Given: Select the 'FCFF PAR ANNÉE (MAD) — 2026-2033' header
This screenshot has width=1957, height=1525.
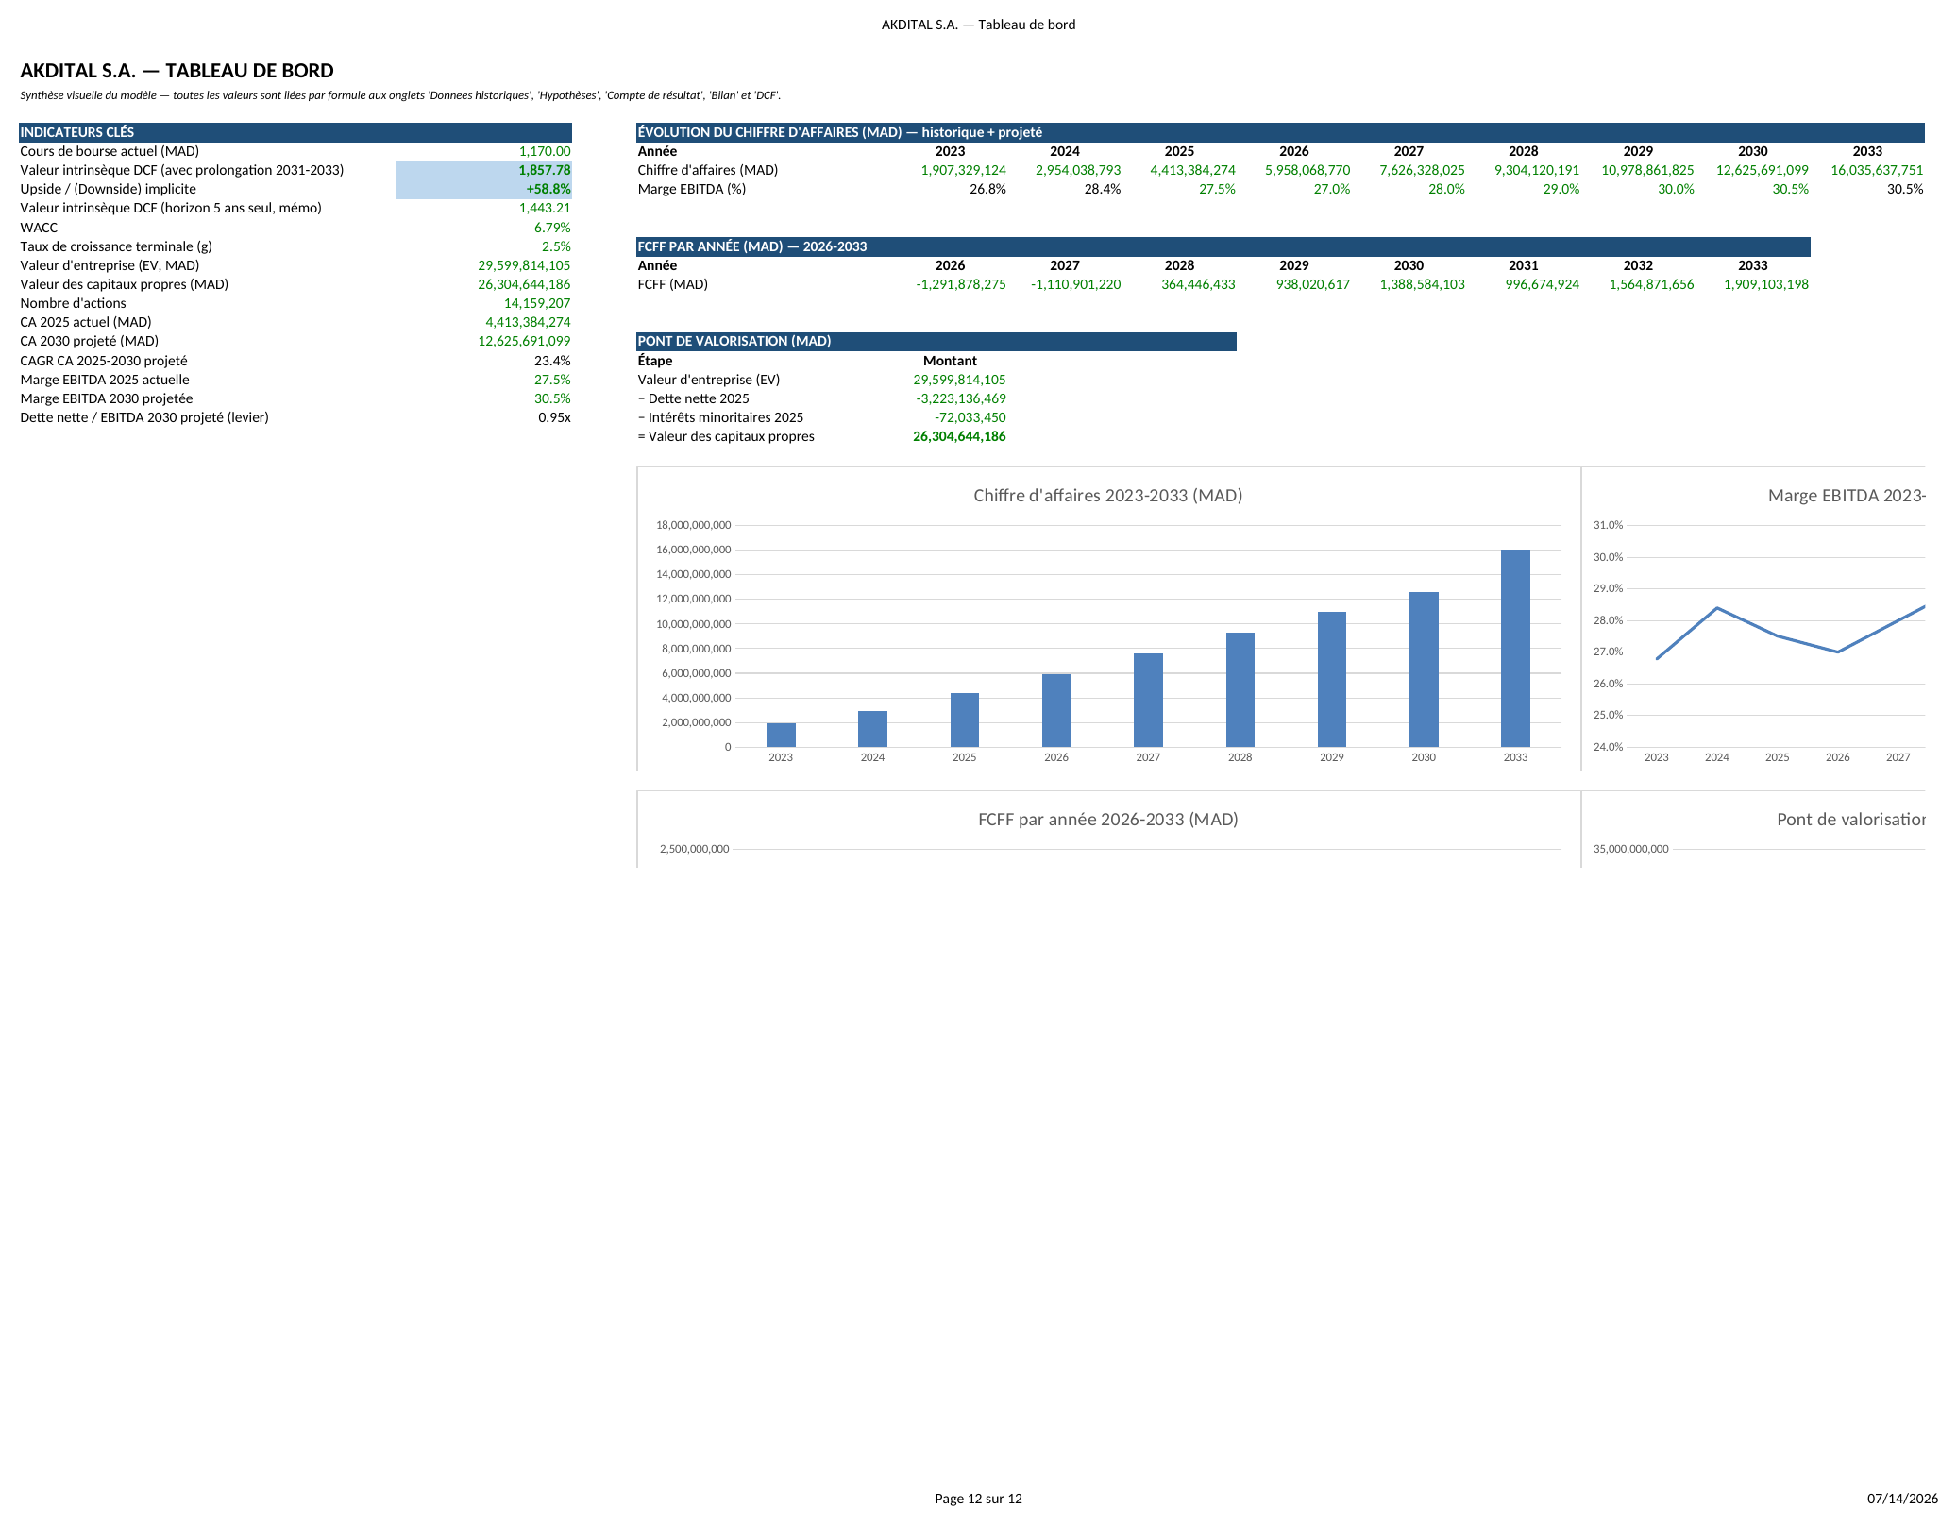Looking at the screenshot, I should (1223, 246).
